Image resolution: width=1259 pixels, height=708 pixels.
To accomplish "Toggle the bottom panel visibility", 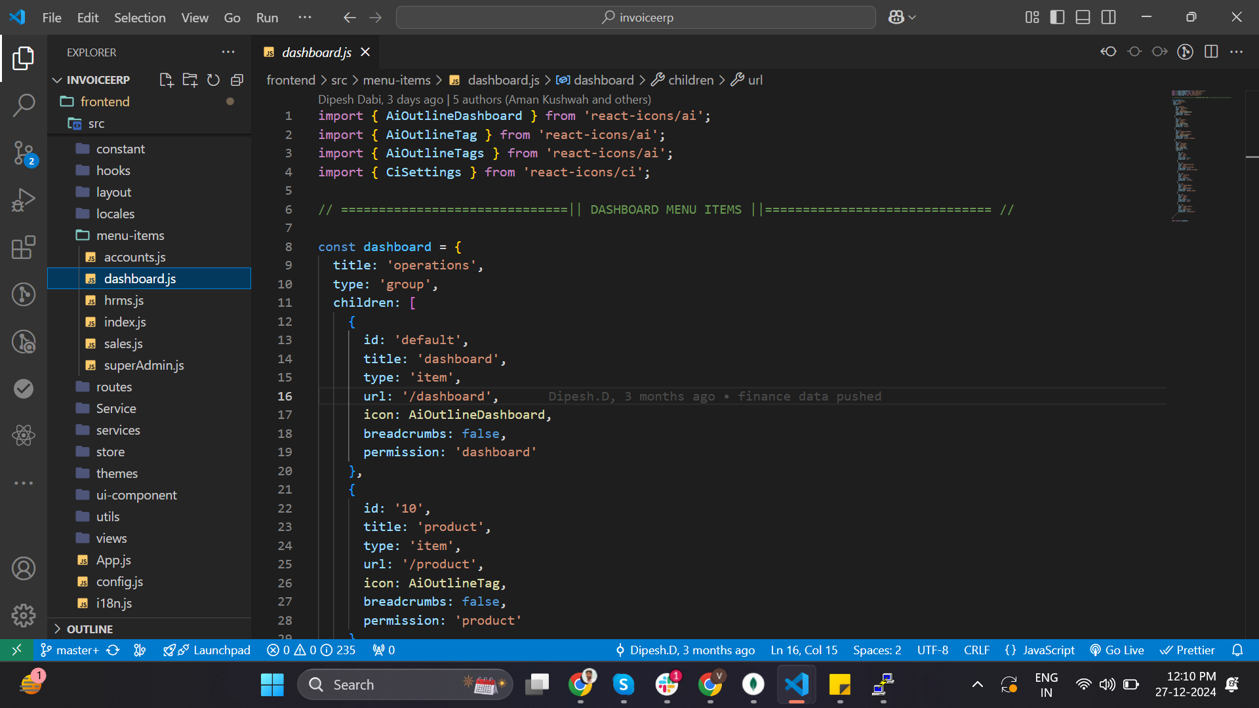I will 1083,18.
